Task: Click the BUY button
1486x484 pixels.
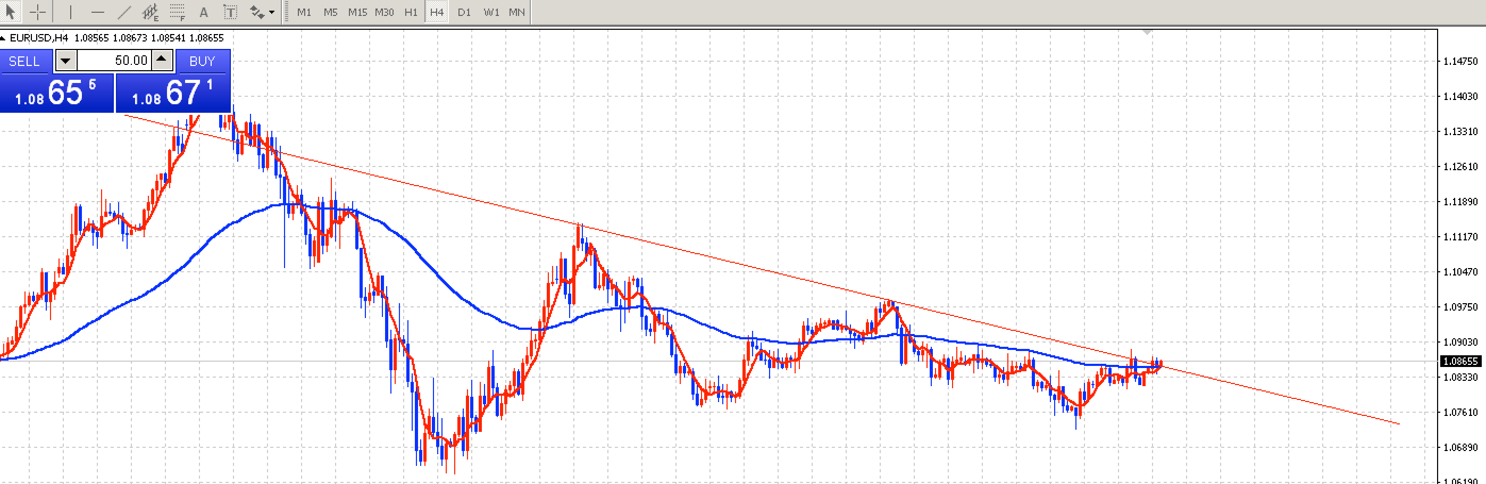Action: pos(203,61)
